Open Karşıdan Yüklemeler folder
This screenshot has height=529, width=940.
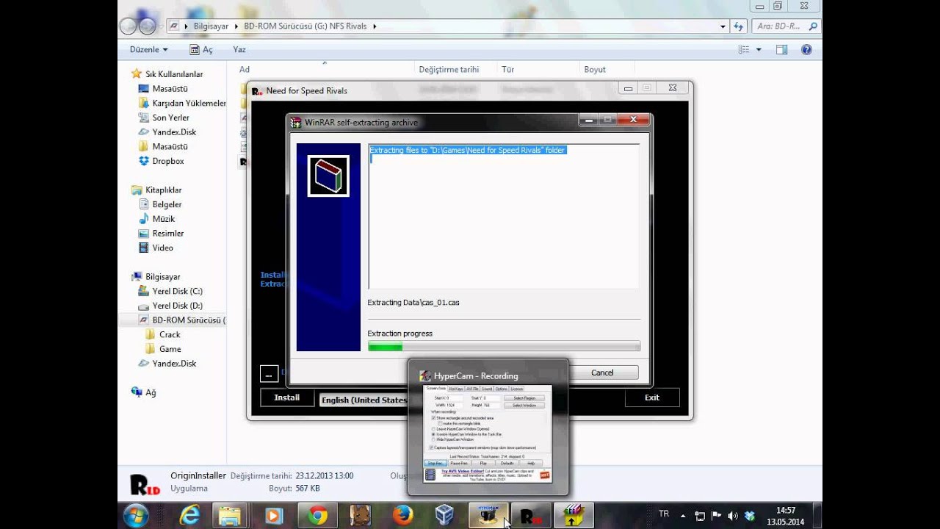[x=189, y=103]
